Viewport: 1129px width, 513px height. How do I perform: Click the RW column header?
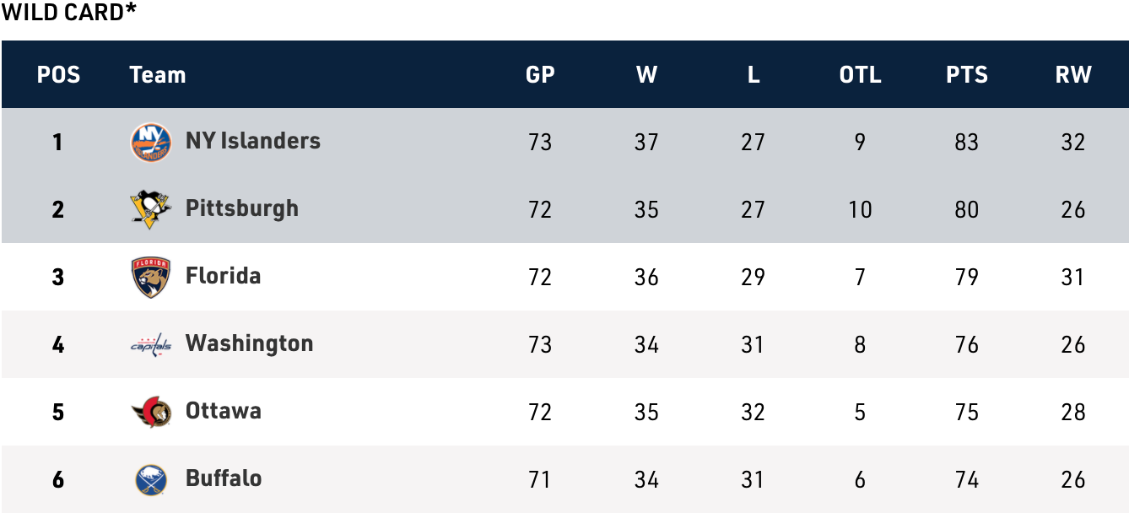[x=1072, y=75]
